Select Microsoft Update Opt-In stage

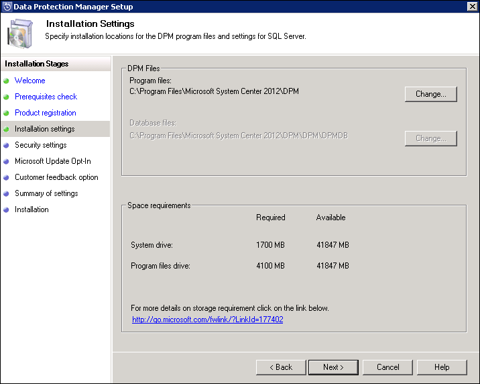point(53,161)
